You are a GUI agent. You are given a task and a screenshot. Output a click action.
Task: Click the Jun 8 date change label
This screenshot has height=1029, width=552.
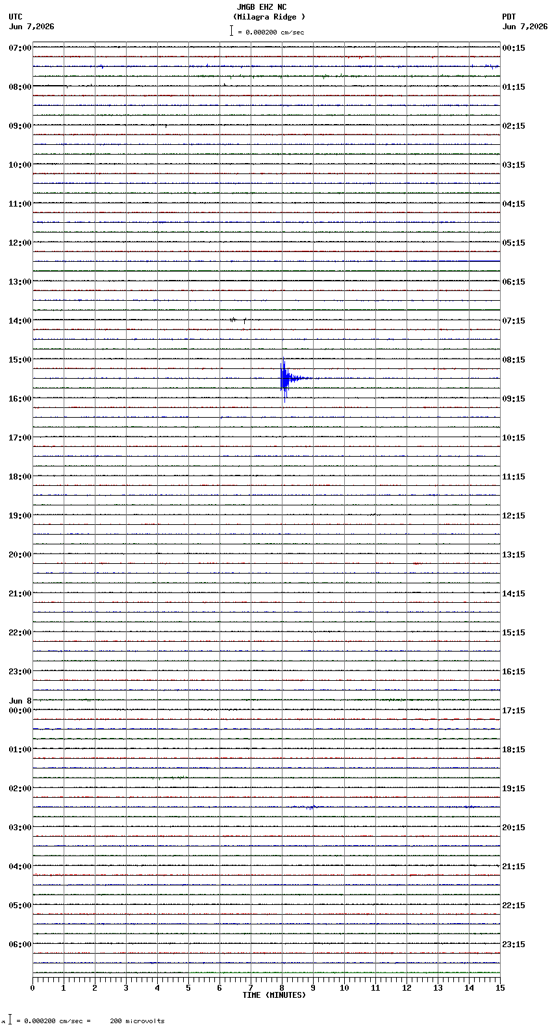pos(20,701)
